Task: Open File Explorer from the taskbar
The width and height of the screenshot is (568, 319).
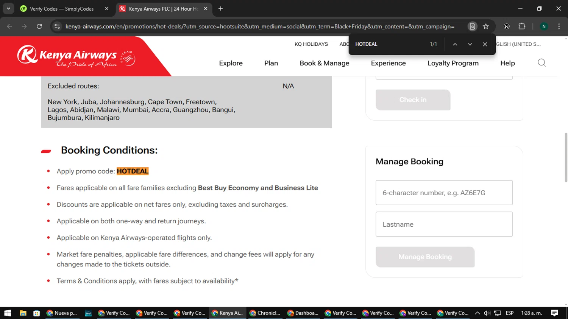Action: [23, 313]
